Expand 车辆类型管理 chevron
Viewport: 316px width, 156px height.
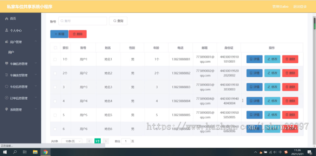(x=36, y=75)
